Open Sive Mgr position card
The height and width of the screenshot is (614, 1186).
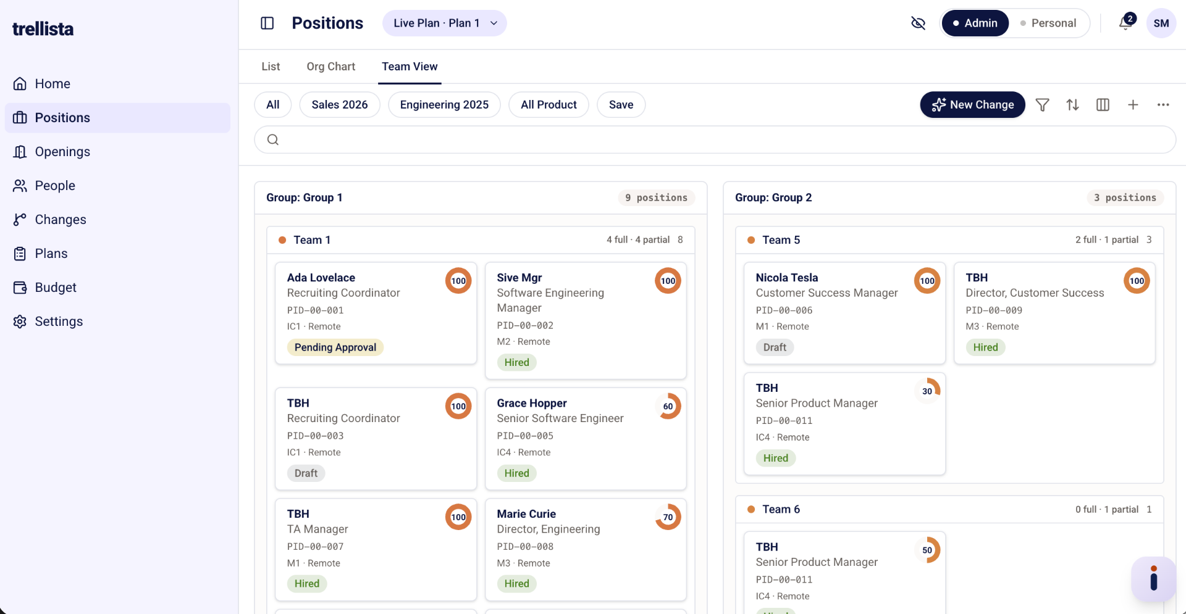tap(586, 321)
